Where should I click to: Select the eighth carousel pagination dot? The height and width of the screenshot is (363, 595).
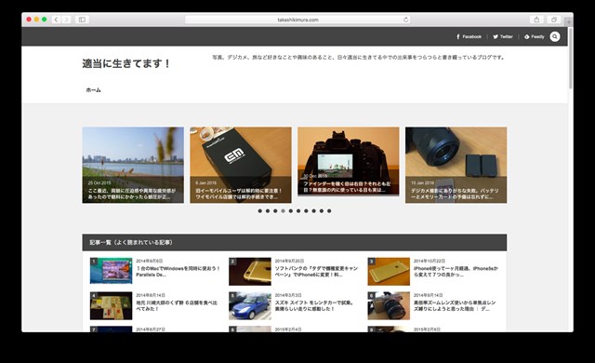314,210
